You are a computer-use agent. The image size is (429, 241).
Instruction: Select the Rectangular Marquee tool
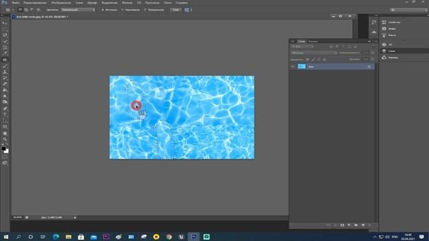pyautogui.click(x=5, y=29)
